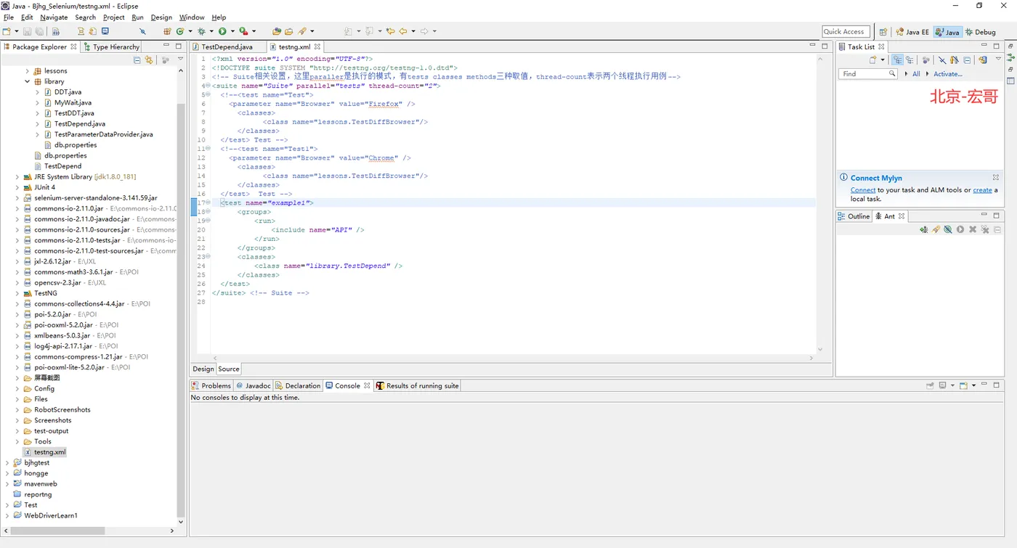Switch to the Java perspective
Image resolution: width=1017 pixels, height=548 pixels.
[x=947, y=32]
